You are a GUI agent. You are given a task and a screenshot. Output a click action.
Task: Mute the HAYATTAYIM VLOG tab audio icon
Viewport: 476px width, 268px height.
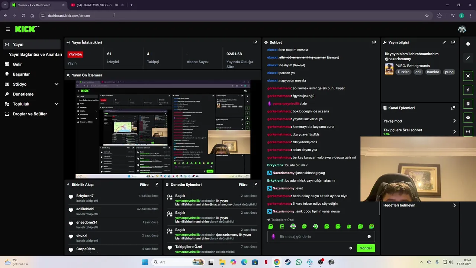(x=116, y=5)
